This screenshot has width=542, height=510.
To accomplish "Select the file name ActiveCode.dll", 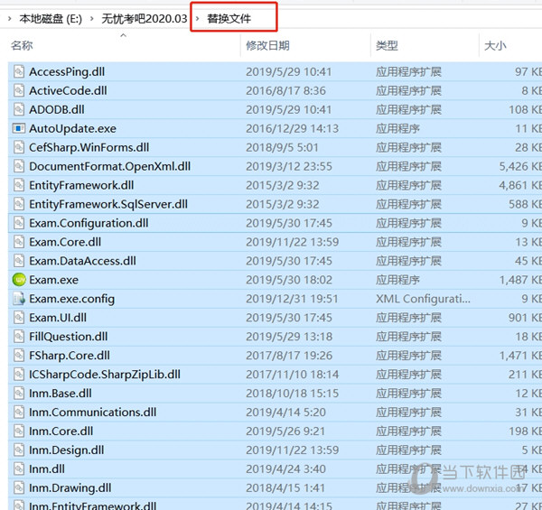I will coord(68,90).
